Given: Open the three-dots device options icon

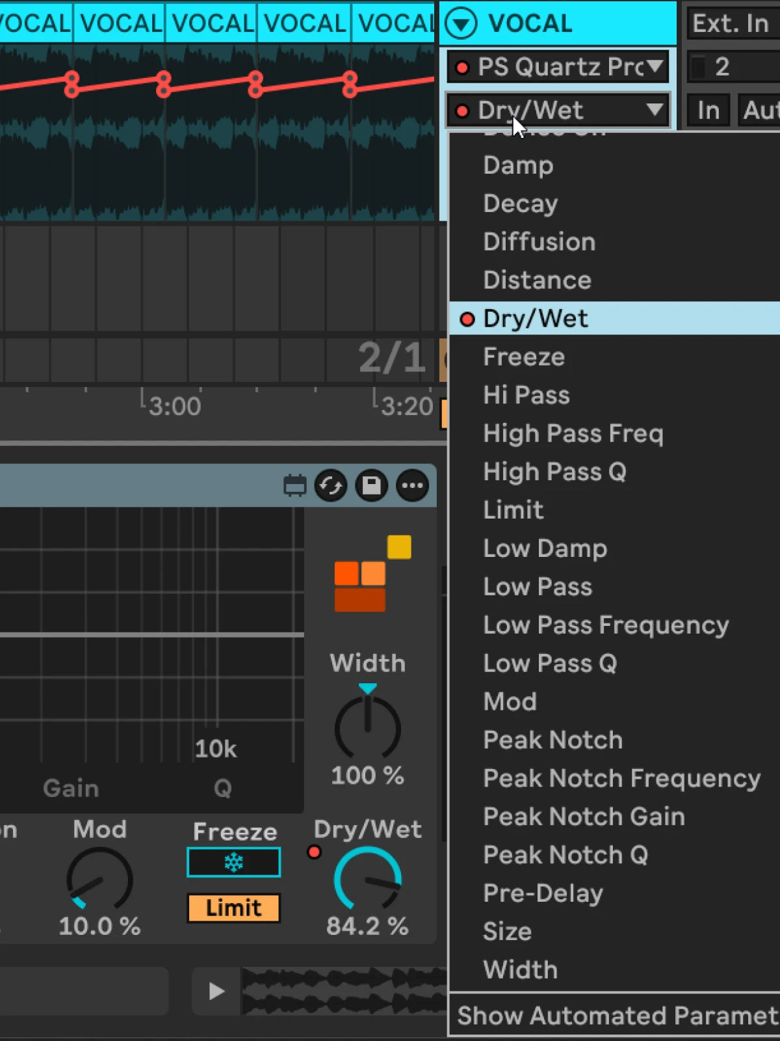Looking at the screenshot, I should pos(412,485).
